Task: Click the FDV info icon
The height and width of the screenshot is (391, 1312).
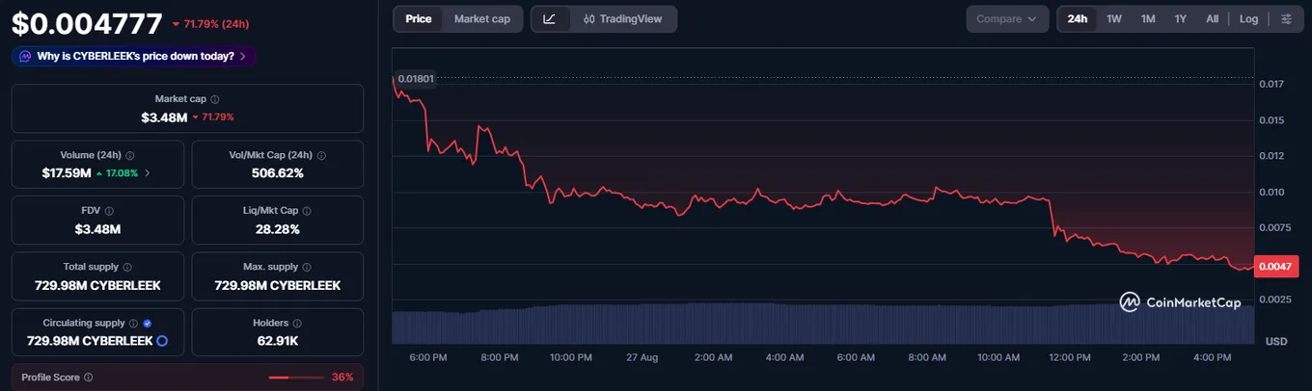Action: click(x=109, y=210)
